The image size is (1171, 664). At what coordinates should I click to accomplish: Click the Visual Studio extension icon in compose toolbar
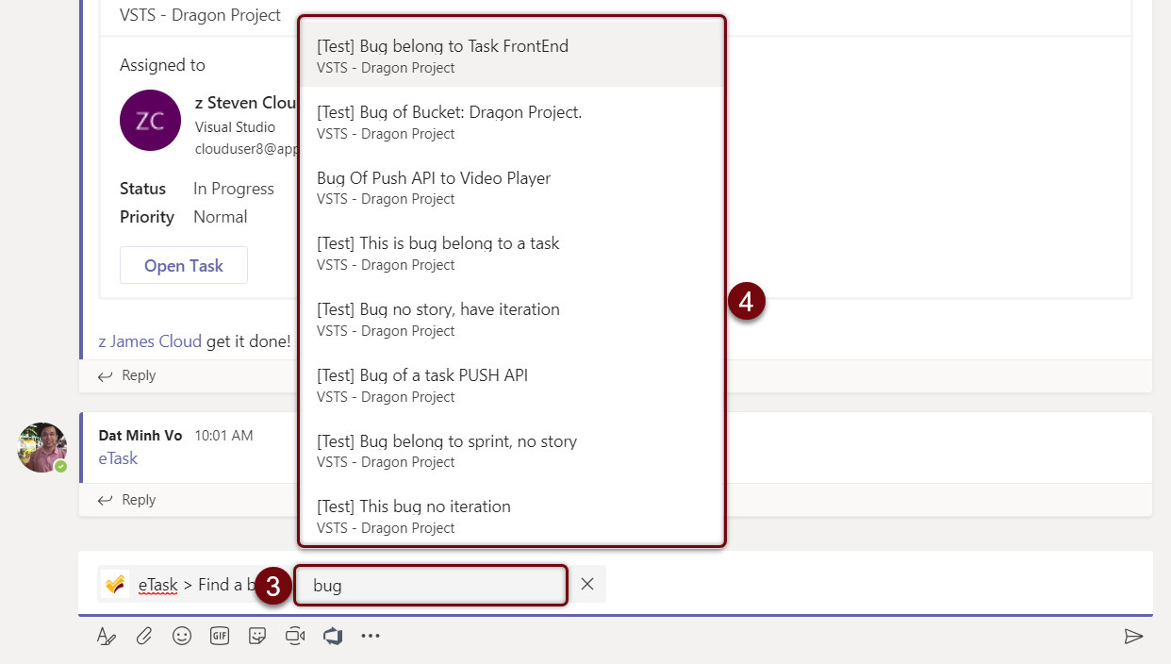click(x=333, y=637)
